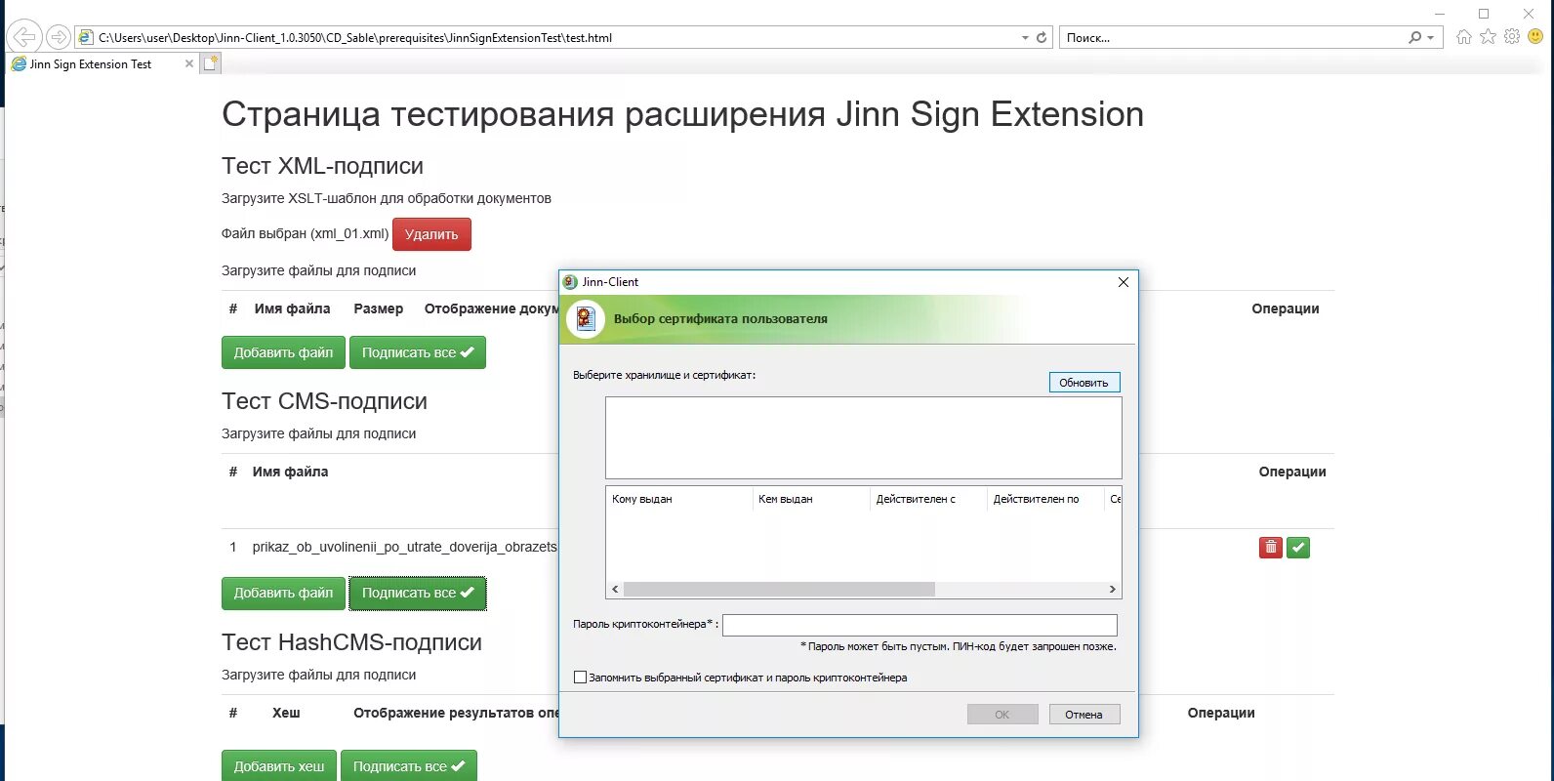Click the certificate icon in dialog header
This screenshot has height=781, width=1554.
pos(586,319)
